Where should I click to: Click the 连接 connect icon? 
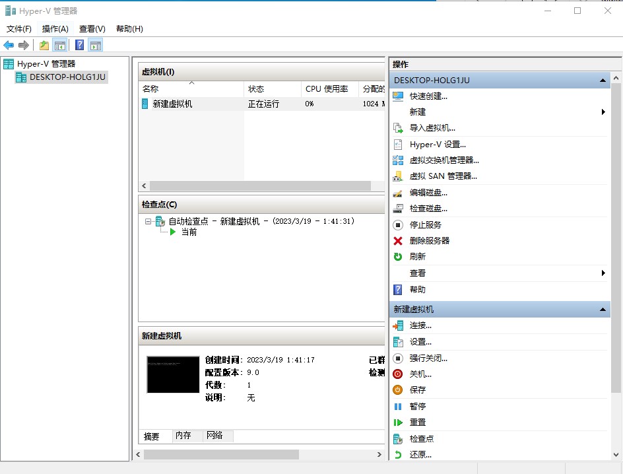point(398,326)
